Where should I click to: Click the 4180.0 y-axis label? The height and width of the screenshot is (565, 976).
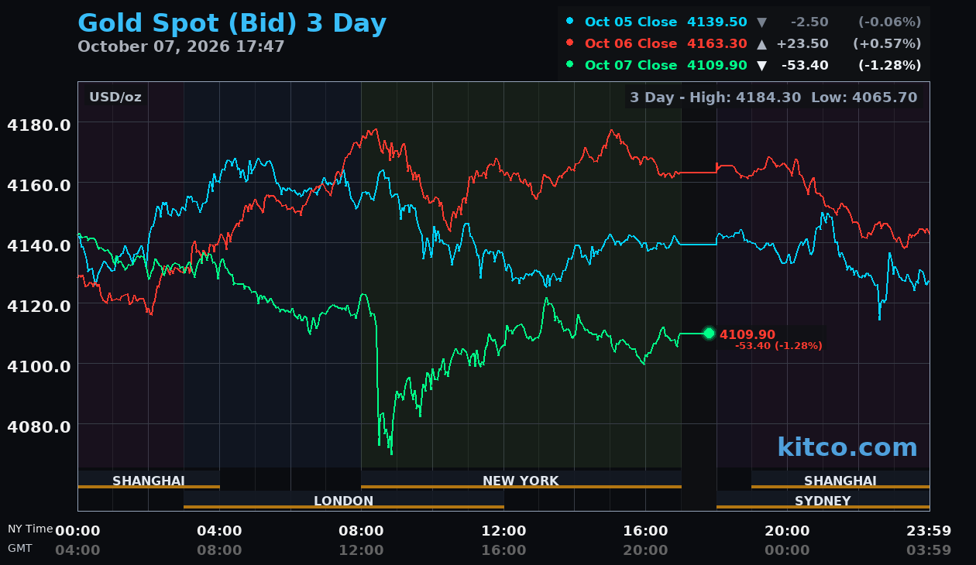tap(39, 125)
